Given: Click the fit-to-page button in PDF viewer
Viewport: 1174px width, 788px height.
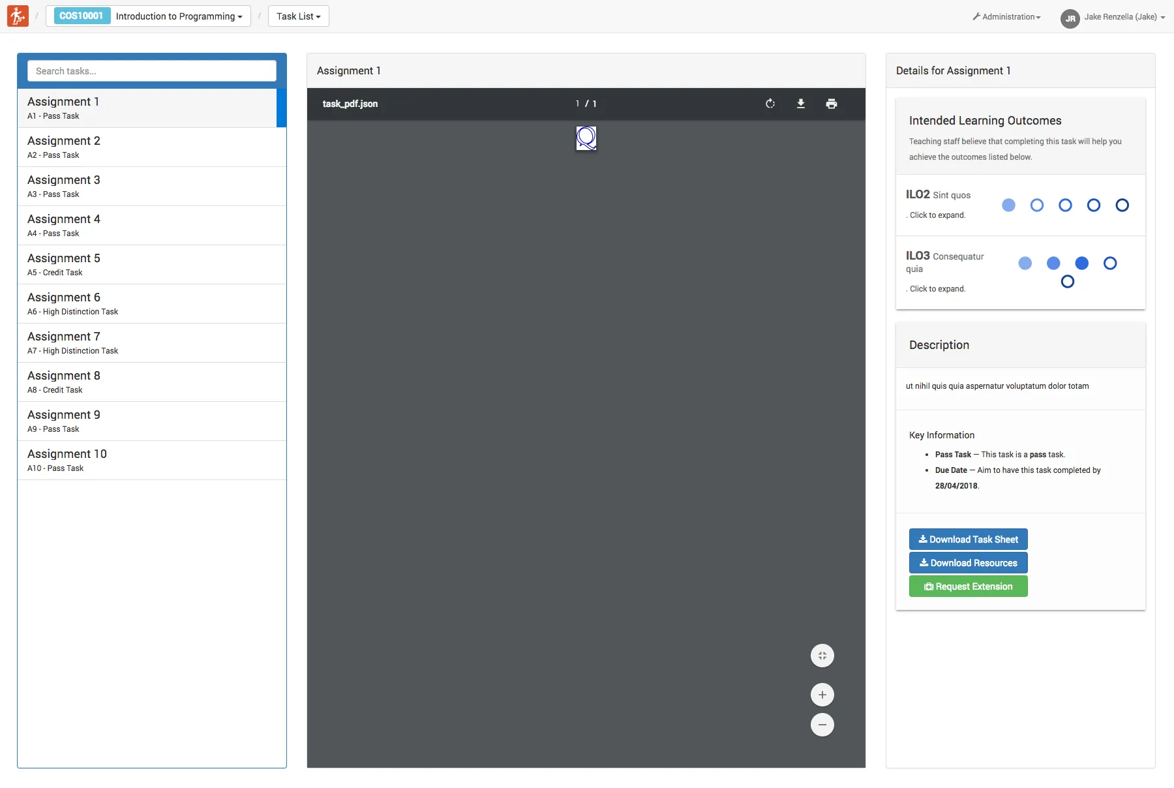Looking at the screenshot, I should tap(822, 656).
